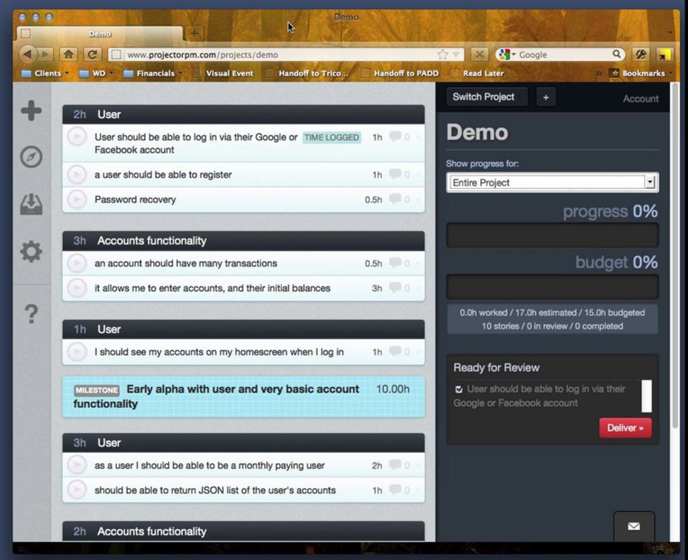Click the projectorpm.com address bar

click(286, 54)
